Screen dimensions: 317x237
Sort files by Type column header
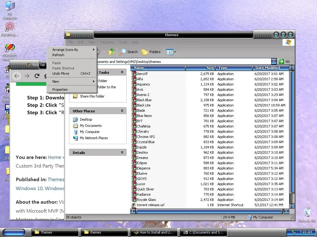234,68
